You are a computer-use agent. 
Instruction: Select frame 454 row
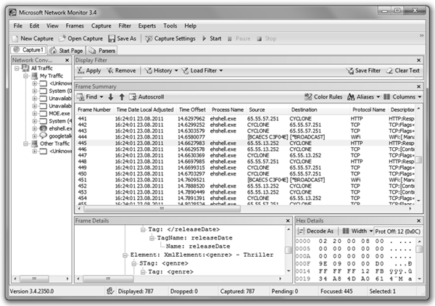click(246, 198)
